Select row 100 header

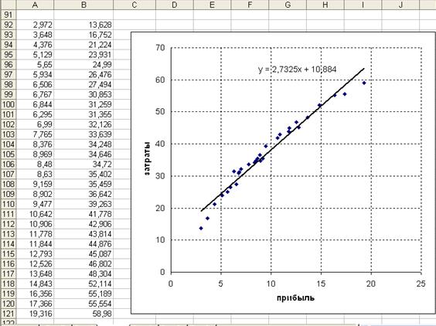[9, 104]
